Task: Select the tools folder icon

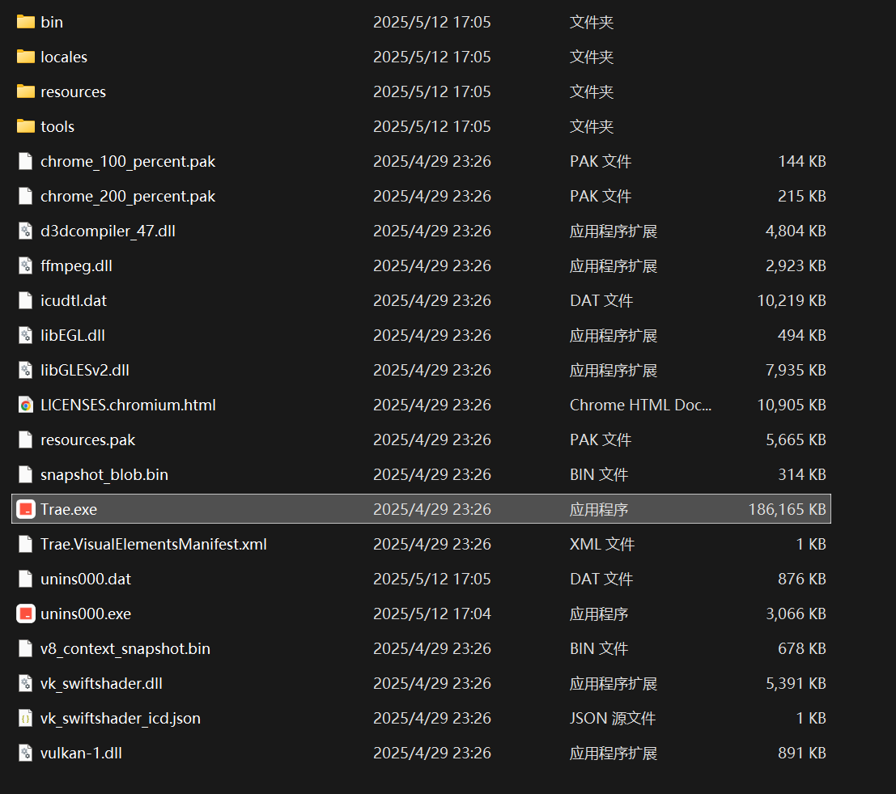Action: pos(26,126)
